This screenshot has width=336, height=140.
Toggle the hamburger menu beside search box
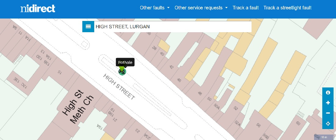tap(88, 27)
